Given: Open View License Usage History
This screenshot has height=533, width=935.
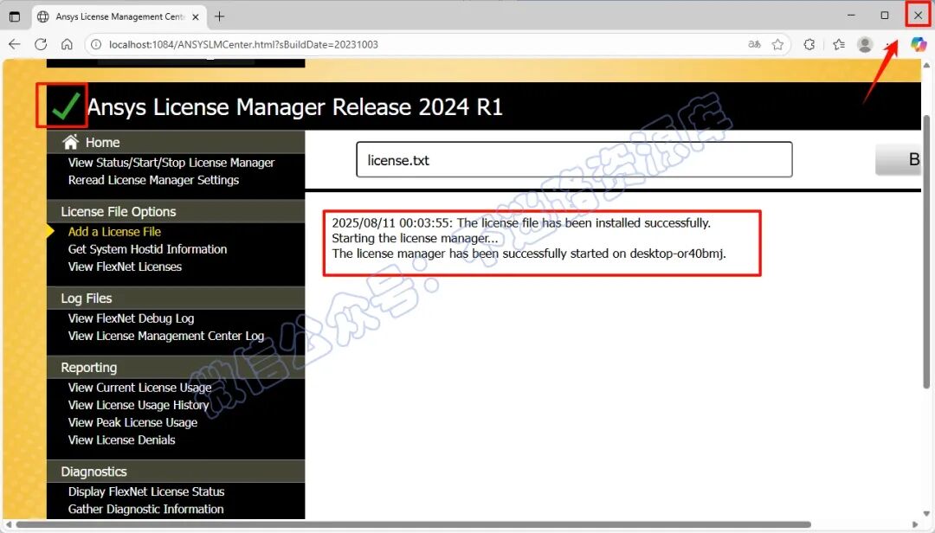Looking at the screenshot, I should (x=139, y=405).
